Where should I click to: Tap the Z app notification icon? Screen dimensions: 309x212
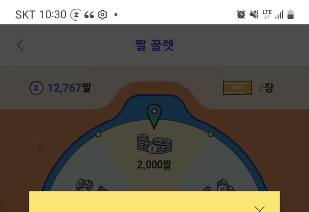pos(76,15)
